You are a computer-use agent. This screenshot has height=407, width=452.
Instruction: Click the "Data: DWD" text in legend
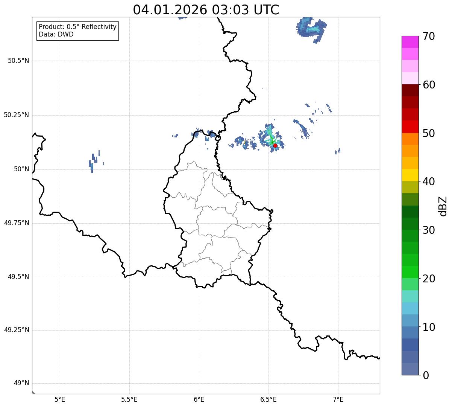56,34
